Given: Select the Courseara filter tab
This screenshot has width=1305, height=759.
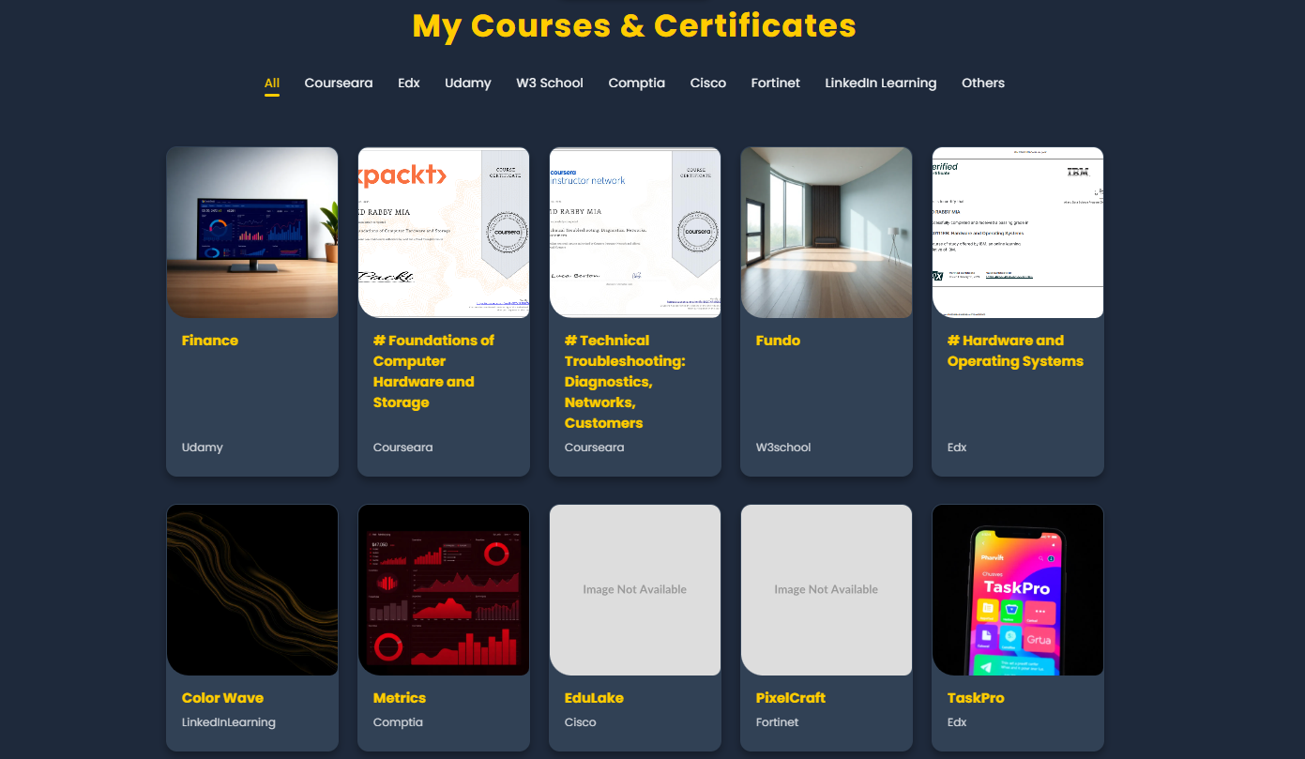Looking at the screenshot, I should [x=338, y=83].
